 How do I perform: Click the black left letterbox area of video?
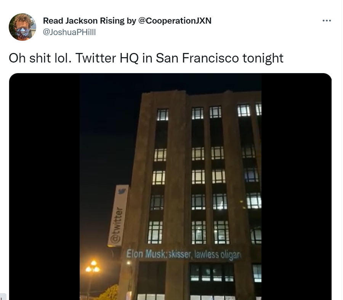pyautogui.click(x=45, y=186)
